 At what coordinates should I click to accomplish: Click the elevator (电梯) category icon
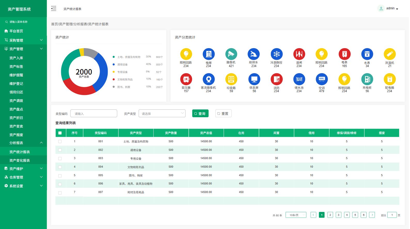209,54
